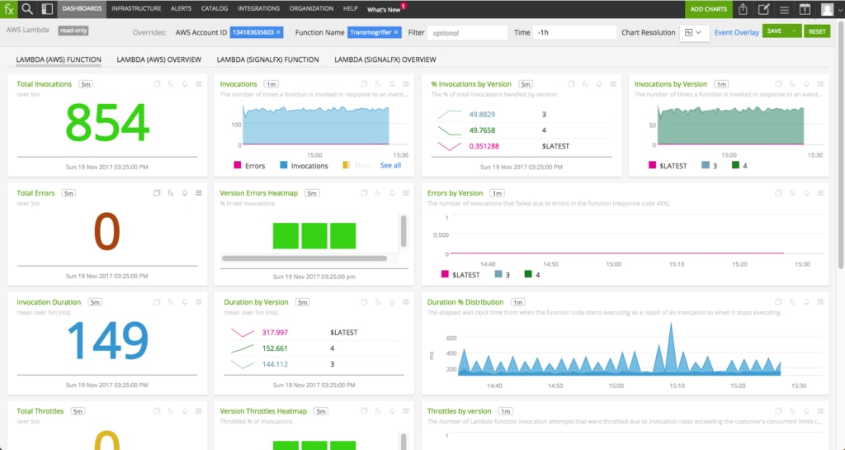Image resolution: width=845 pixels, height=450 pixels.
Task: Switch to LAMBDA (SIGNALFX) OVERVIEW tab
Action: click(x=385, y=59)
